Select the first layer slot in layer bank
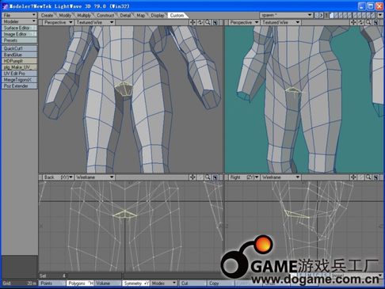The width and height of the screenshot is (385, 289). [x=332, y=15]
